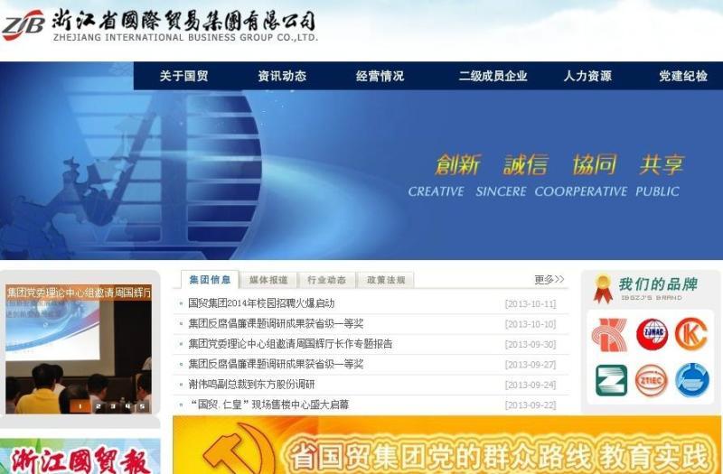The width and height of the screenshot is (723, 474).
Task: Open news 谢伟鸣副总裁到东方股份调研
Action: [x=251, y=385]
